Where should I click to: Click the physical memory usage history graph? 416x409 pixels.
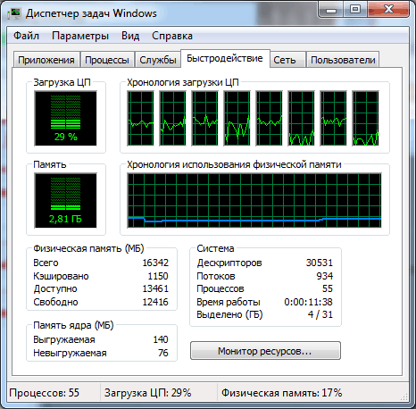point(254,200)
